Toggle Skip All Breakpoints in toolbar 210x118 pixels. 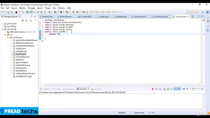23,12
